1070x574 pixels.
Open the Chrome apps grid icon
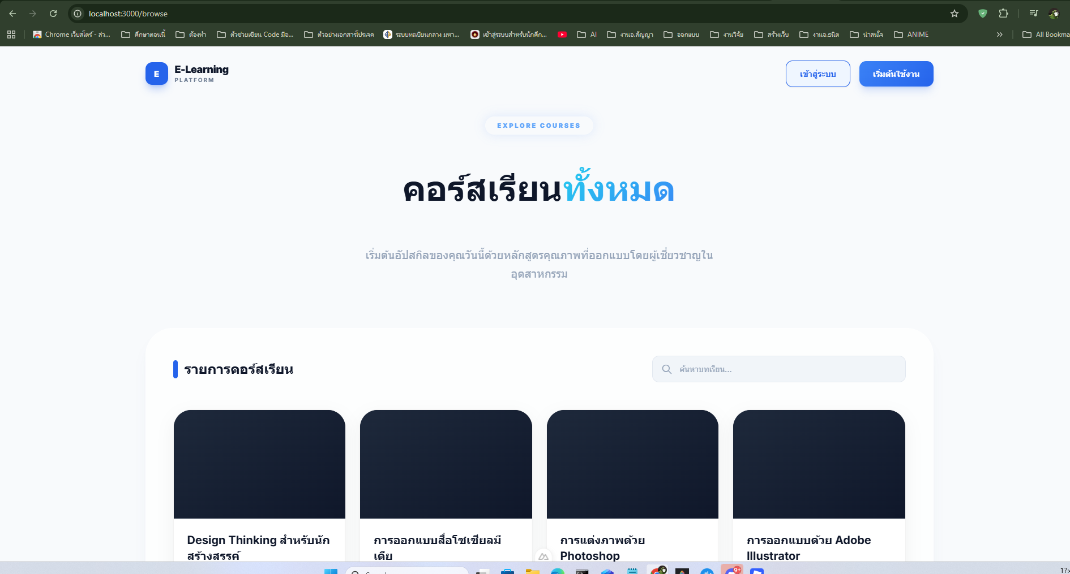[x=11, y=34]
